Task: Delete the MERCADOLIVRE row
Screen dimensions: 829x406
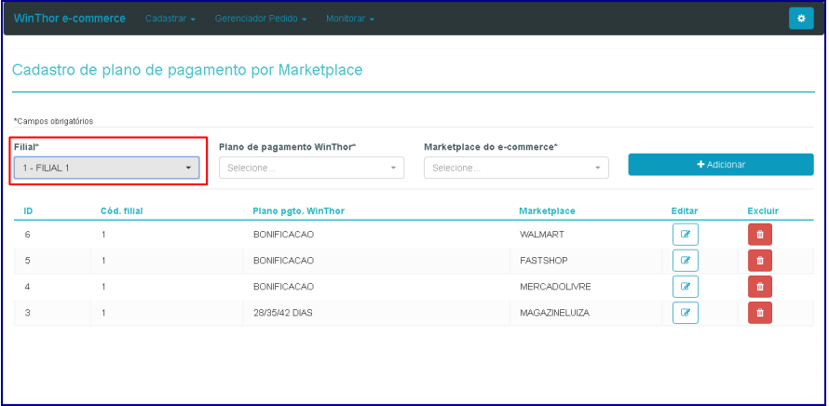Action: 760,286
